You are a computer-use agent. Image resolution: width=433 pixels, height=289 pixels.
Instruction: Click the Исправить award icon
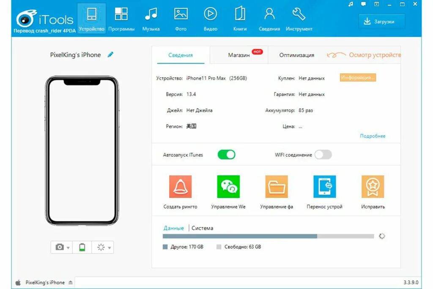click(x=373, y=187)
